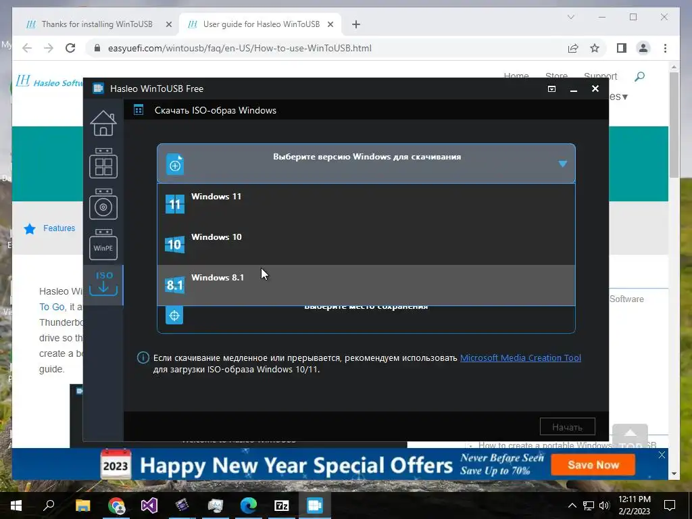Open 7-Zip from taskbar

(282, 505)
